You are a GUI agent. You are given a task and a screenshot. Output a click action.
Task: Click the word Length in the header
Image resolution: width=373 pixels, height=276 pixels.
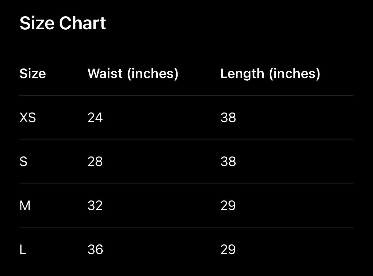(242, 74)
